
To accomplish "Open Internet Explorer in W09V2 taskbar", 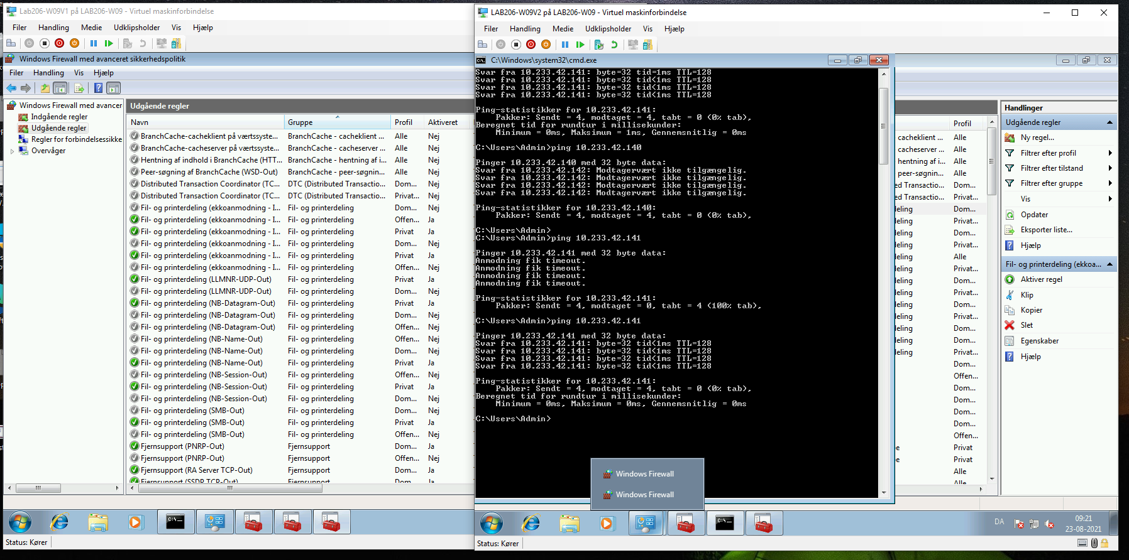I will pyautogui.click(x=531, y=523).
